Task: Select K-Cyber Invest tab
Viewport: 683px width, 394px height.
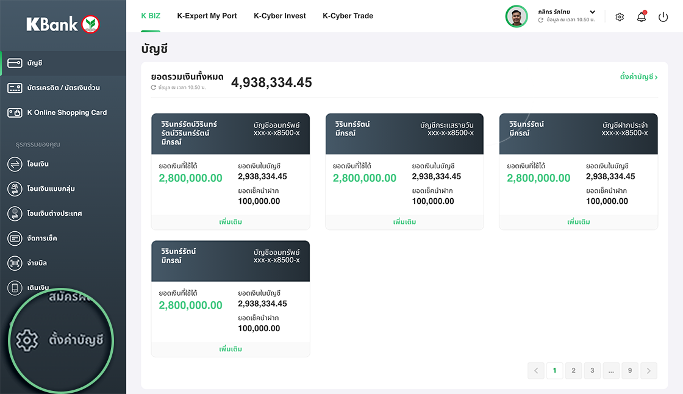Action: pyautogui.click(x=280, y=16)
